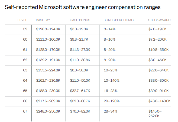The width and height of the screenshot is (178, 122).
Task: Click cash bonus cell $3.0–19.3K
Action: pyautogui.click(x=79, y=29)
